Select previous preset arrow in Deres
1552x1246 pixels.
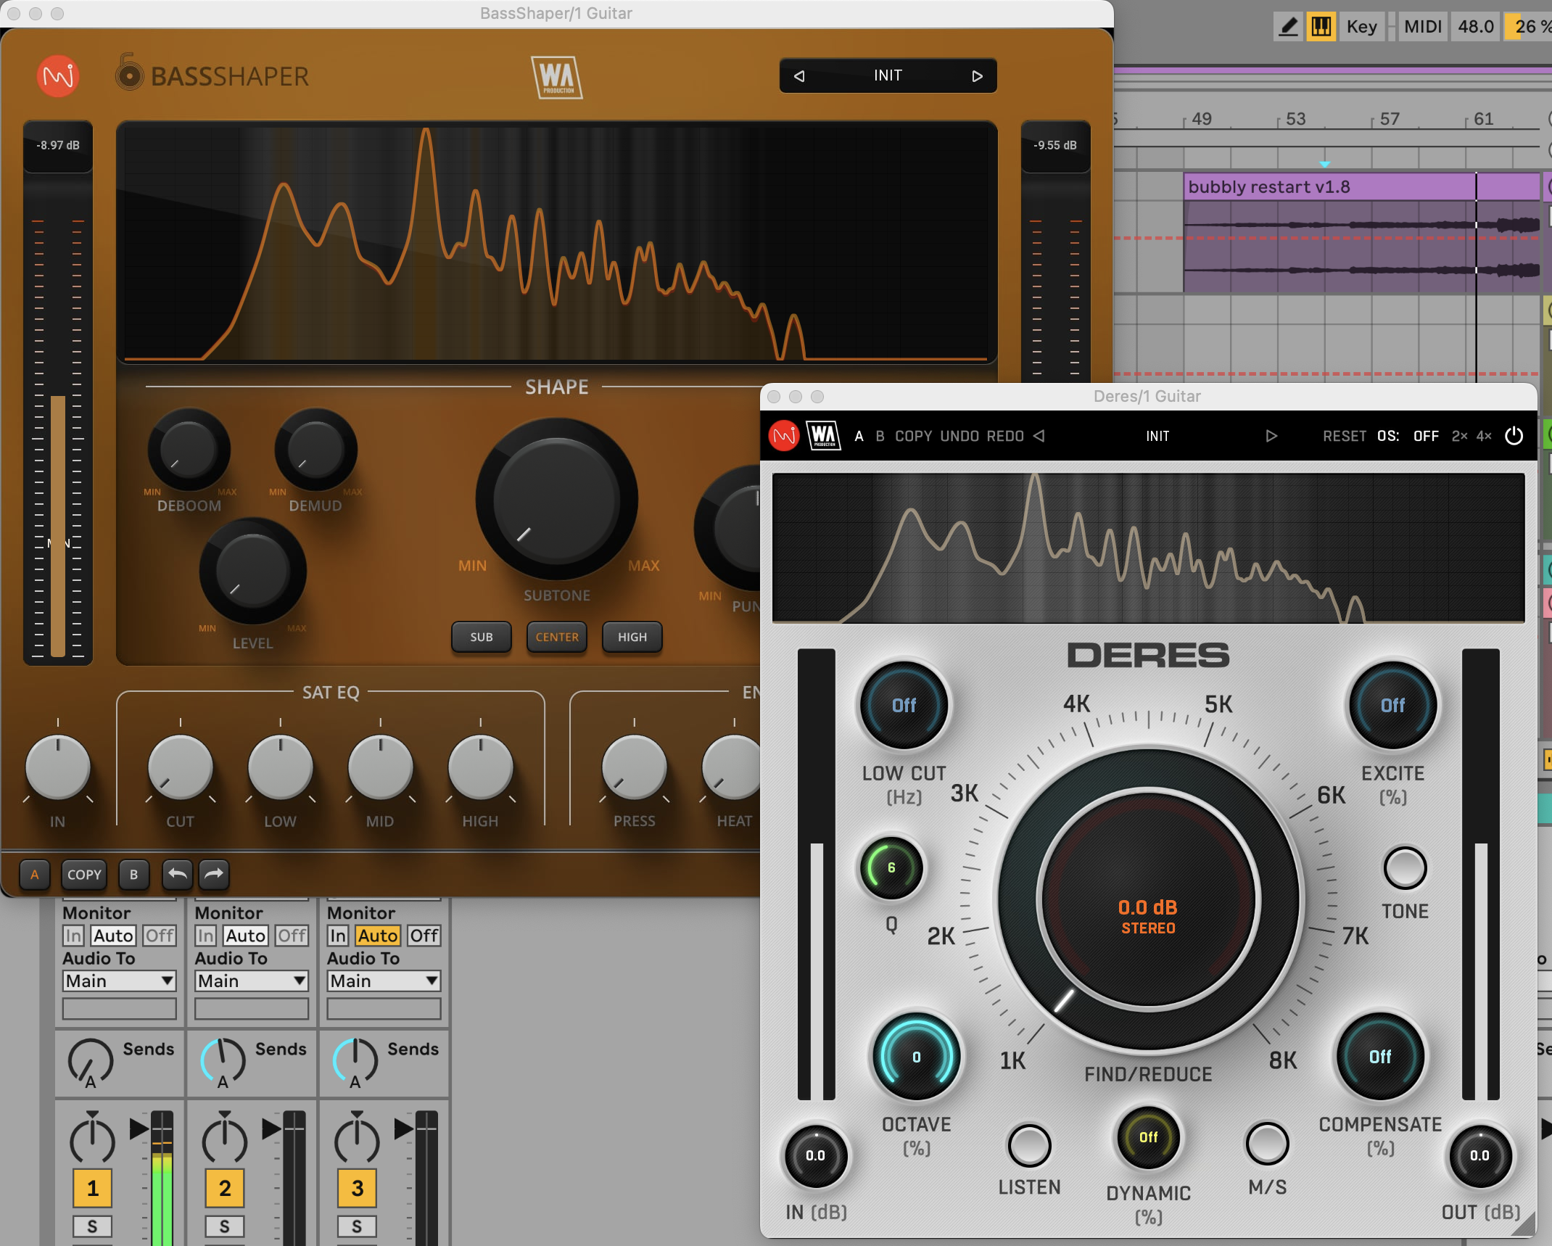[x=1039, y=436]
